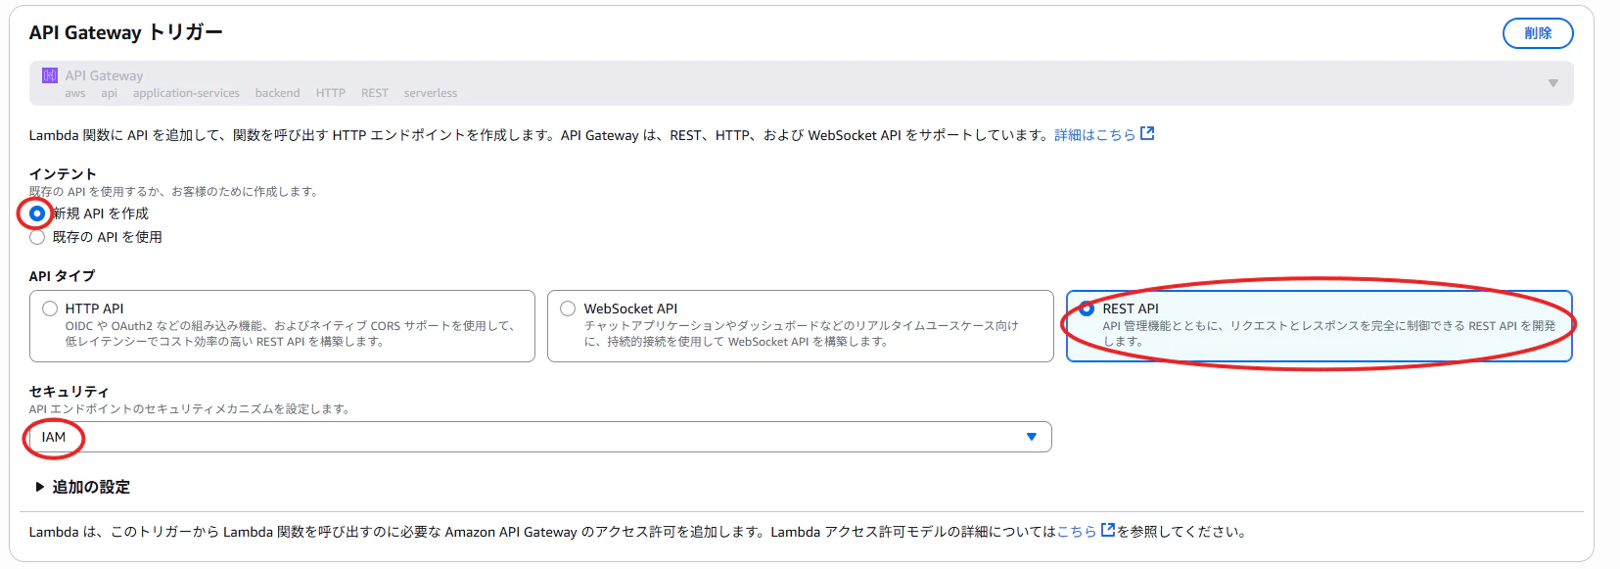Choose the WebSocket API type radio

(568, 308)
